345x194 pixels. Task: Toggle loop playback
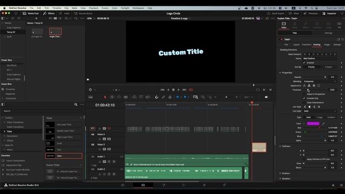191,90
